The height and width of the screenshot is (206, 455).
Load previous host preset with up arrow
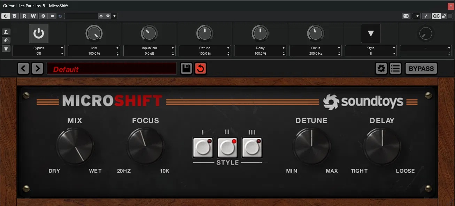click(x=101, y=16)
